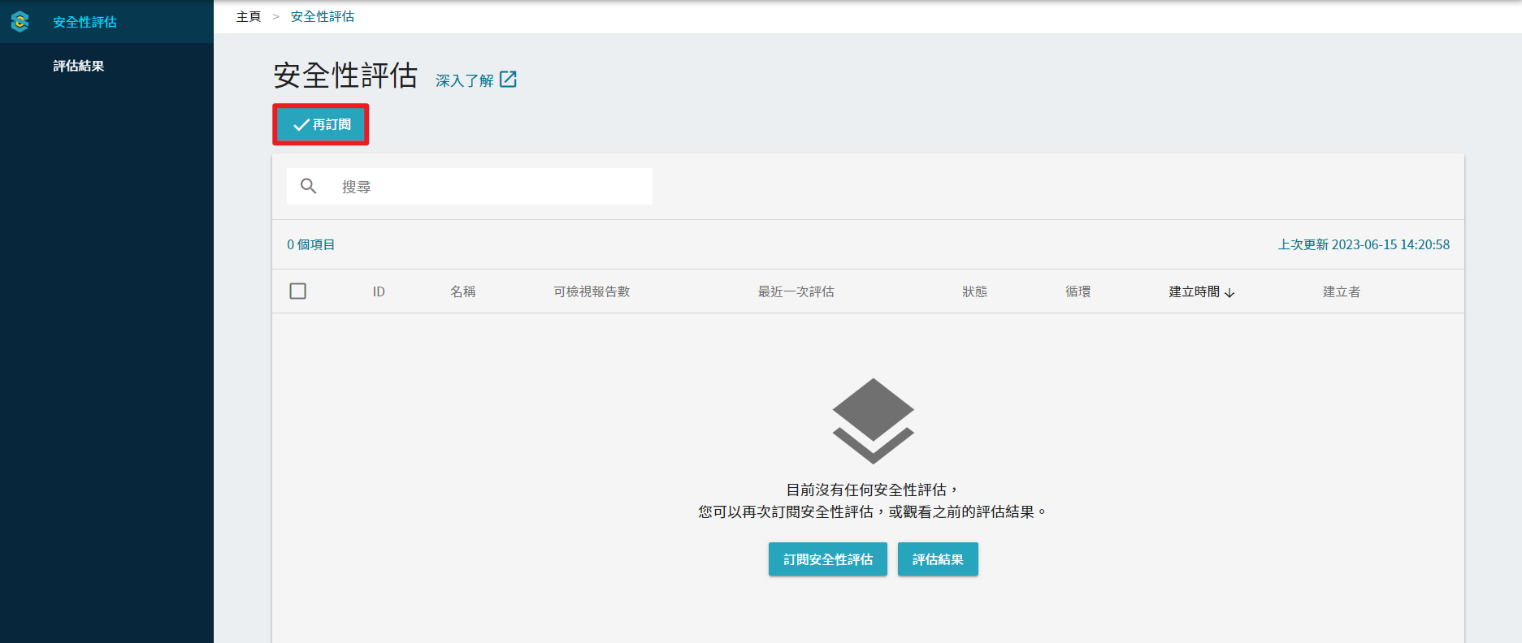Open 評估結果 sidebar menu item
The height and width of the screenshot is (643, 1522).
pyautogui.click(x=79, y=66)
